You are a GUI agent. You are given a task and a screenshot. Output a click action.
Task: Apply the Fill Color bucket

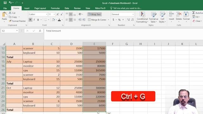pyautogui.click(x=53, y=20)
